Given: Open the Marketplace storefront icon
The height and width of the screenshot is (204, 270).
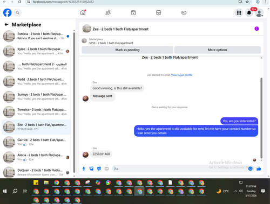Looking at the screenshot, I should [x=158, y=13].
